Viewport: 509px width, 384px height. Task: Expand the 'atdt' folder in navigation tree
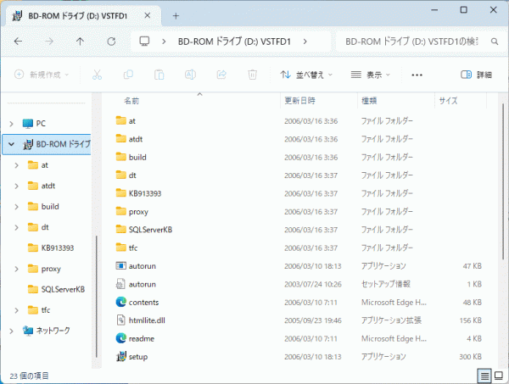pos(17,186)
